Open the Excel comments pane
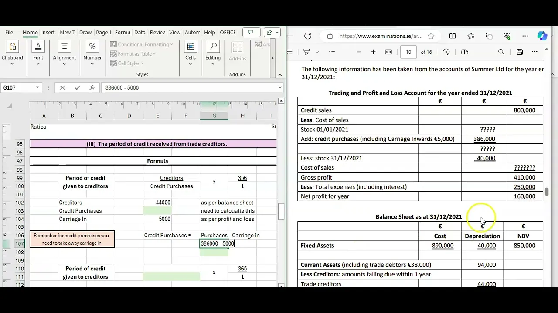Screen dimensions: 558x313 (x=251, y=32)
